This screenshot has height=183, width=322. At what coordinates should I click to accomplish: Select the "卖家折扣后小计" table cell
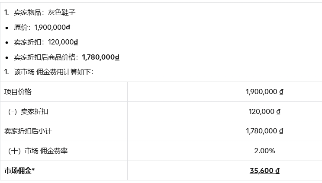pyautogui.click(x=28, y=131)
